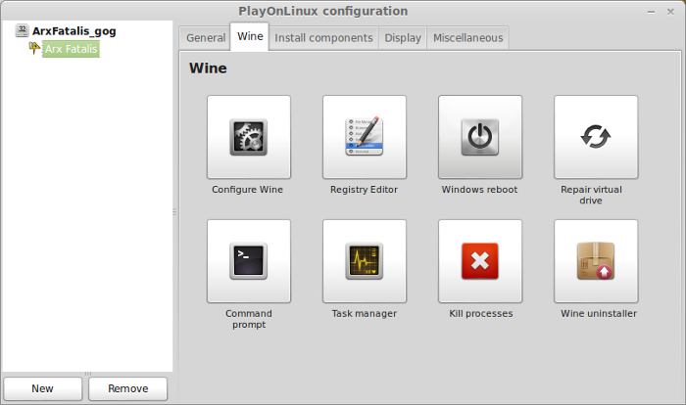
Task: Run Repair virtual drive refresh icon
Action: (596, 137)
